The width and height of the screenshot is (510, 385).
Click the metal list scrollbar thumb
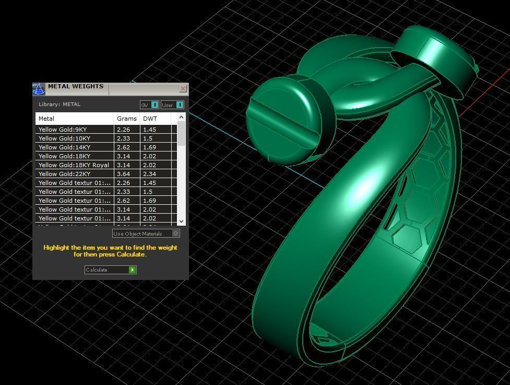pyautogui.click(x=182, y=133)
